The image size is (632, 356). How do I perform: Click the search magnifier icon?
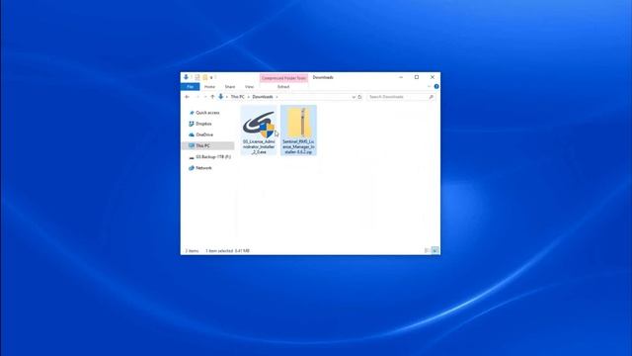pyautogui.click(x=432, y=97)
